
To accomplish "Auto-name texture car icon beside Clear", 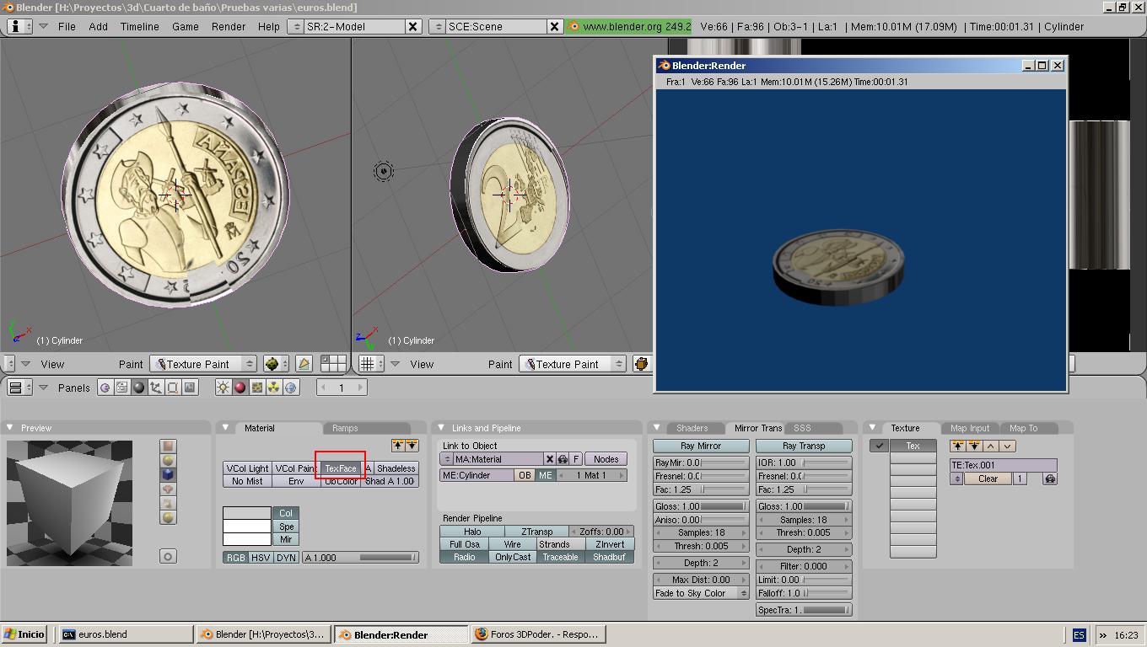I will click(x=1050, y=479).
